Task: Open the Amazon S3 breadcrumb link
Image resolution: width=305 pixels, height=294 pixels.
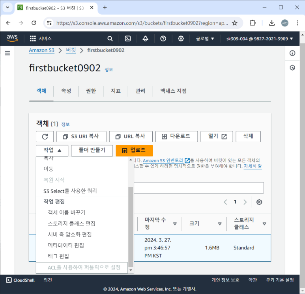Action: coord(41,50)
